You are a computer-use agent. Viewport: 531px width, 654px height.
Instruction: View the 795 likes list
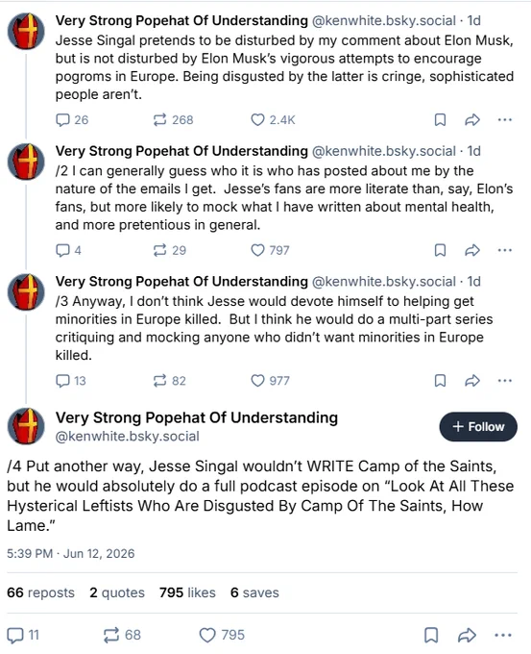point(187,592)
